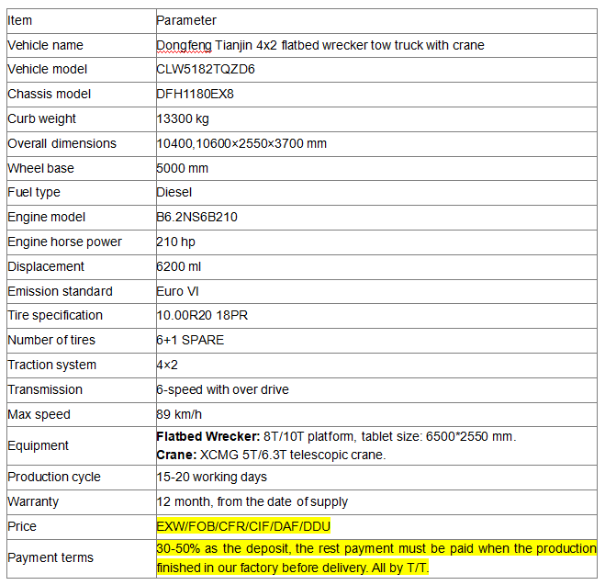Click the misspelled word Dongfeng in Vehicle name
This screenshot has width=605, height=585.
coord(184,46)
